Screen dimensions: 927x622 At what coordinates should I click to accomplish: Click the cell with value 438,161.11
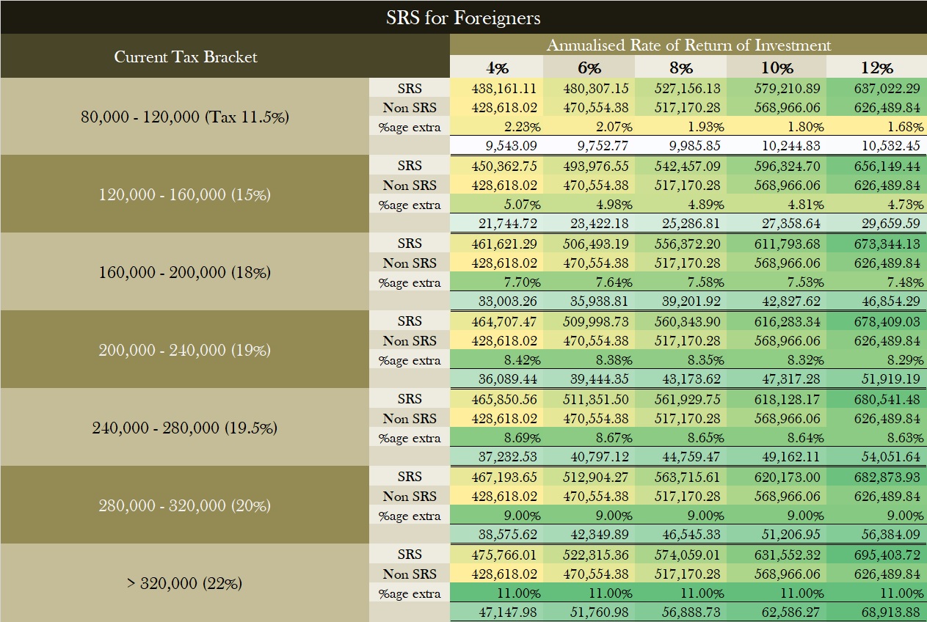pos(497,89)
